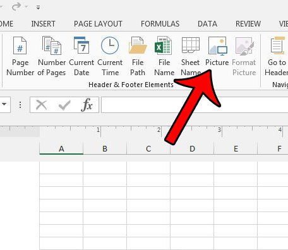Insert Number of Pages element
Screen dimensions: 288x250
tap(52, 56)
